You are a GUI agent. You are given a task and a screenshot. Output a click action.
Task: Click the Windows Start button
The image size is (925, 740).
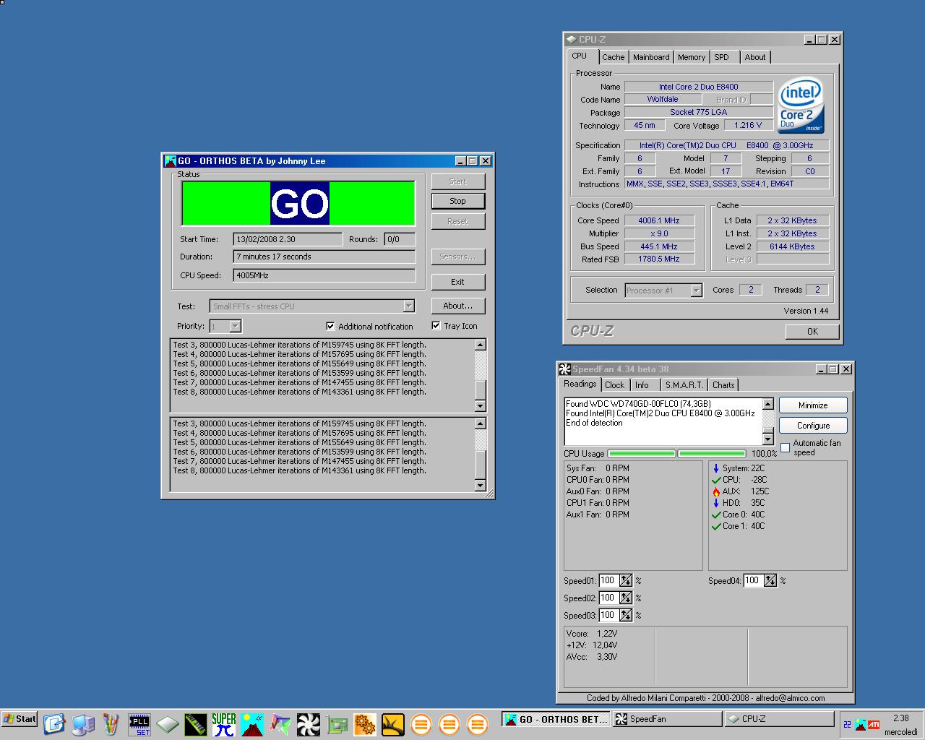pyautogui.click(x=20, y=719)
